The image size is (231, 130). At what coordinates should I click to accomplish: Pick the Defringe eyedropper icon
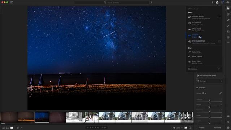(x=197, y=81)
